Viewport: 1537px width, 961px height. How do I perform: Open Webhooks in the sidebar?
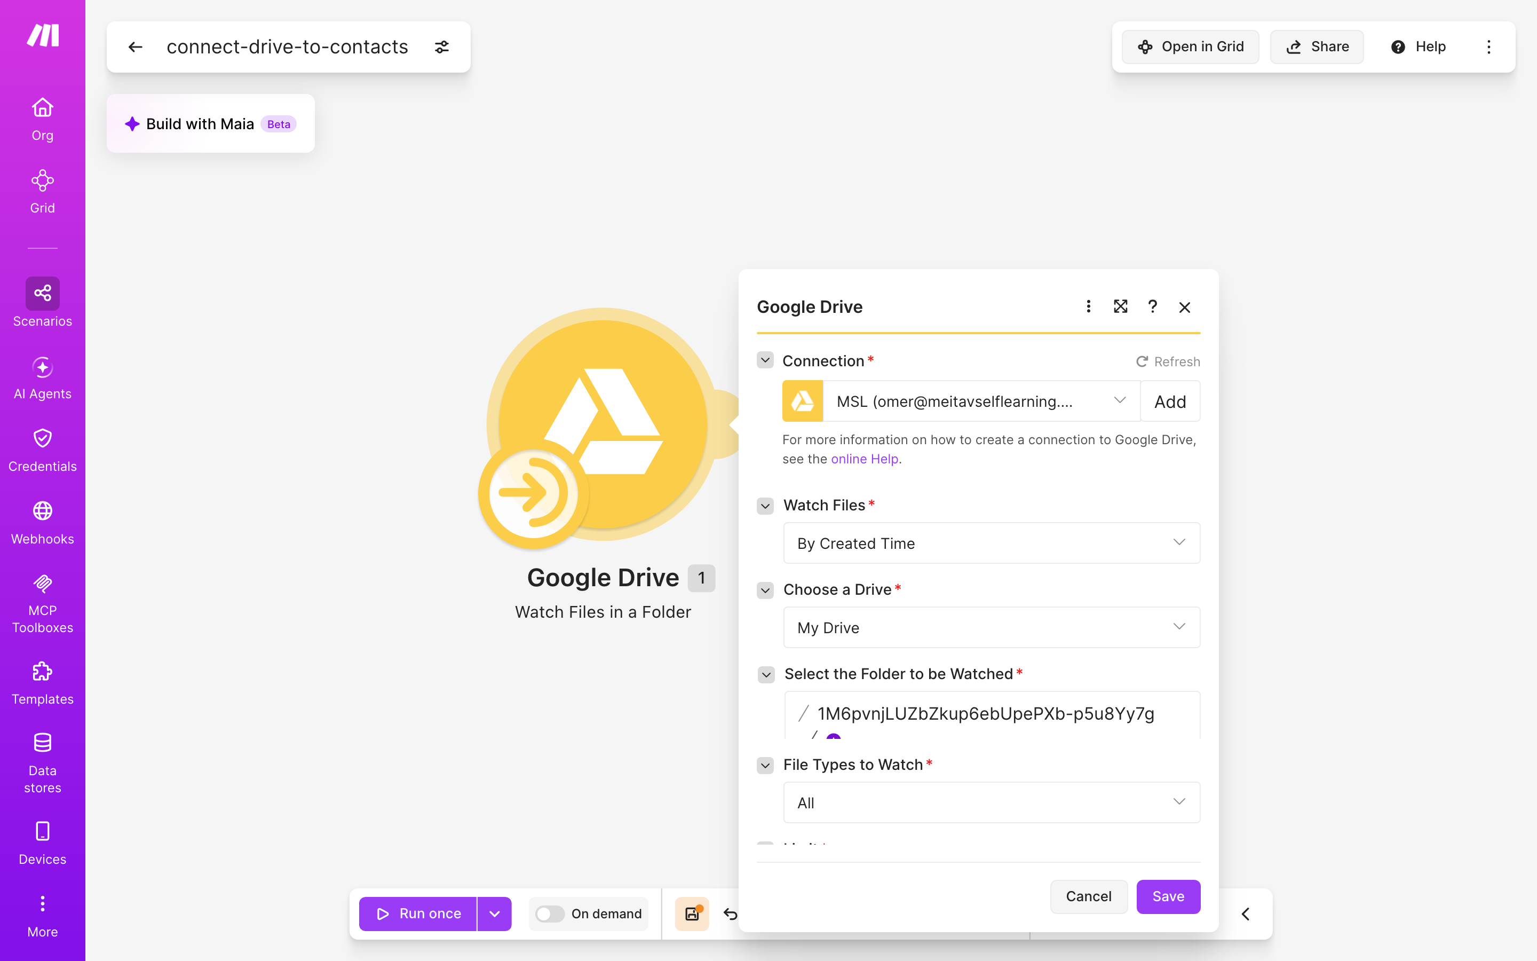coord(43,523)
